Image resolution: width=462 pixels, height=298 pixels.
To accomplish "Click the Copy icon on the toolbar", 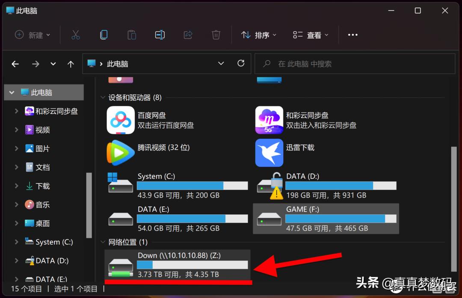I will coord(104,35).
